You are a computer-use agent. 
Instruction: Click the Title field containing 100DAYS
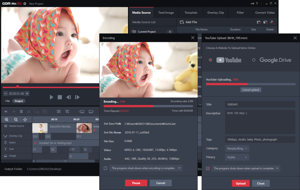(x=260, y=105)
